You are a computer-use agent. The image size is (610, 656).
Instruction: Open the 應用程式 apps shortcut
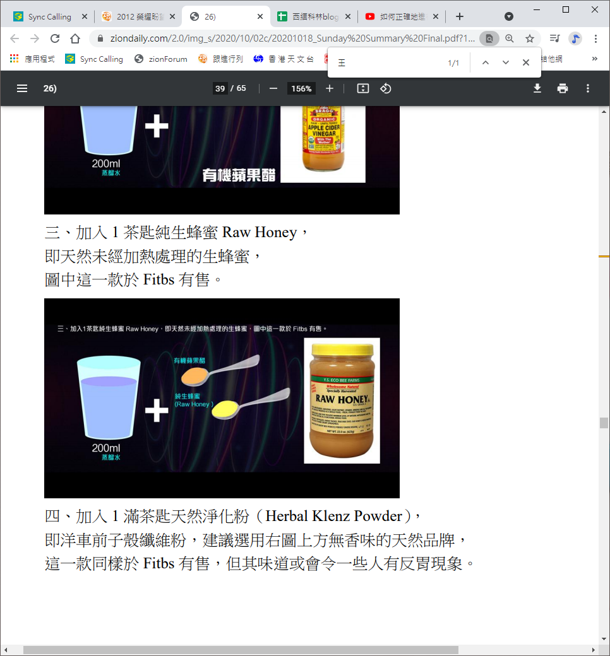tap(32, 59)
